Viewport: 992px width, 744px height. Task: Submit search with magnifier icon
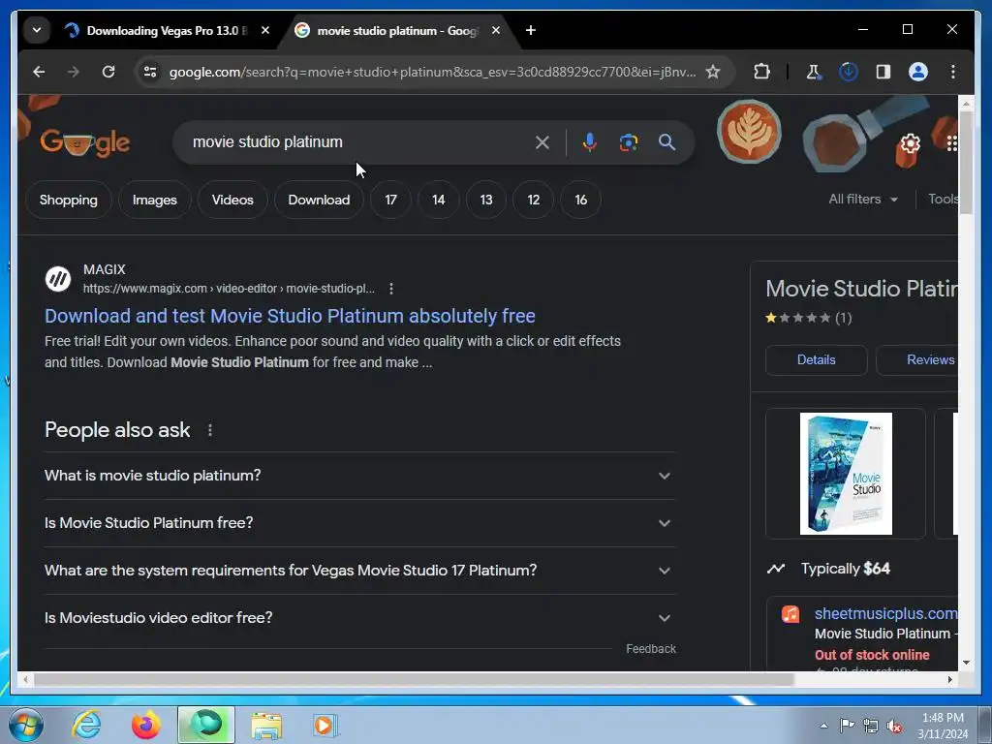click(666, 142)
